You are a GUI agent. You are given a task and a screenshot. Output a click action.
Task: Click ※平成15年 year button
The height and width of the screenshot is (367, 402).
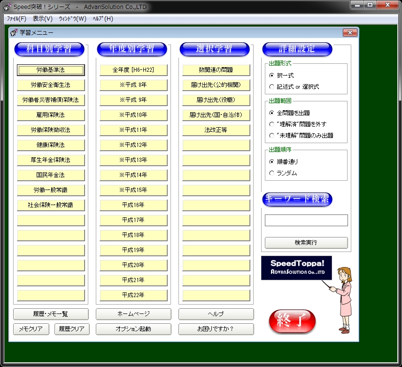[x=133, y=190]
